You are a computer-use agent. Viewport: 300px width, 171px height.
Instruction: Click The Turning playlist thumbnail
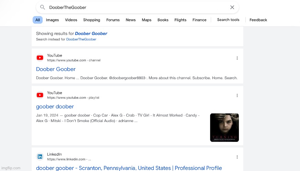(x=224, y=127)
